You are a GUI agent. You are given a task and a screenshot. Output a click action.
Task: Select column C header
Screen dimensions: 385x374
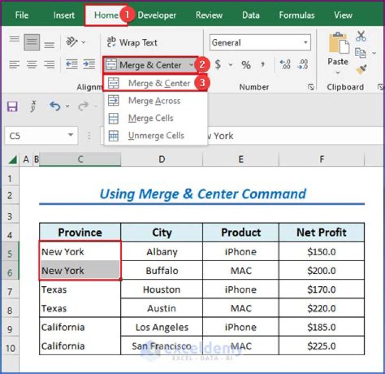tap(80, 159)
